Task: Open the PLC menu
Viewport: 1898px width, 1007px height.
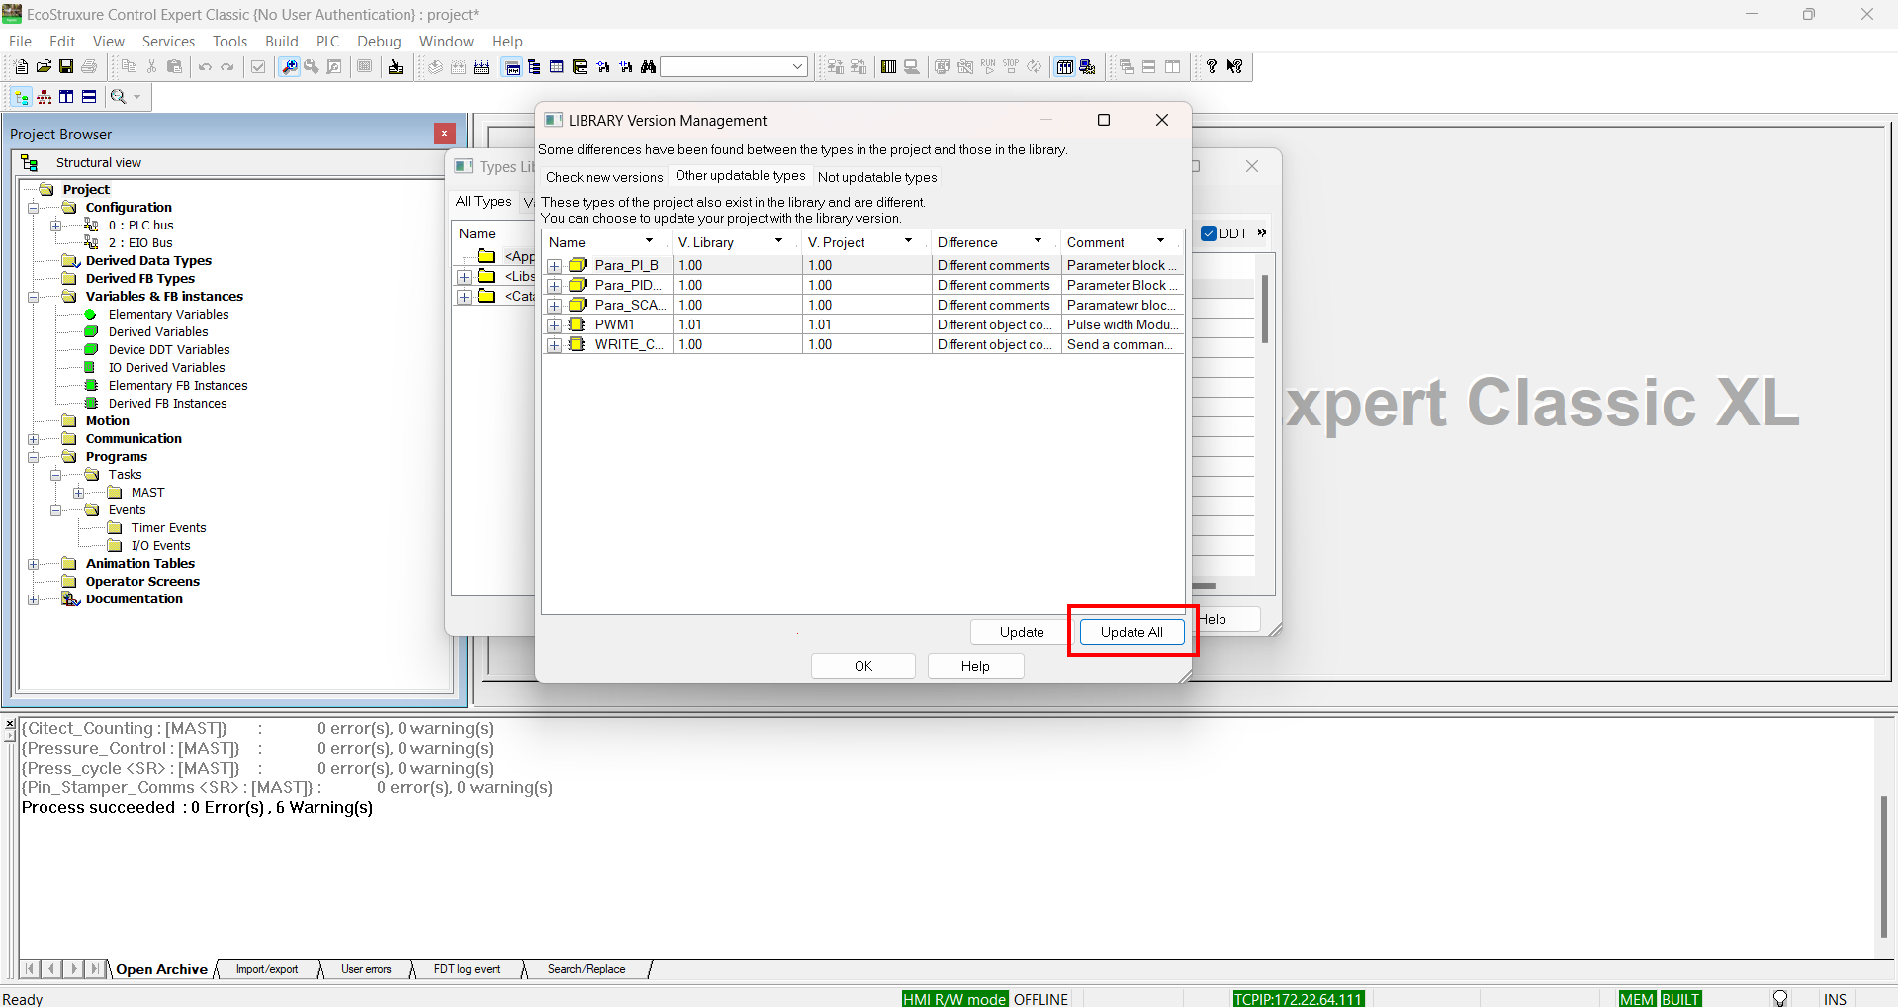Action: [x=327, y=41]
